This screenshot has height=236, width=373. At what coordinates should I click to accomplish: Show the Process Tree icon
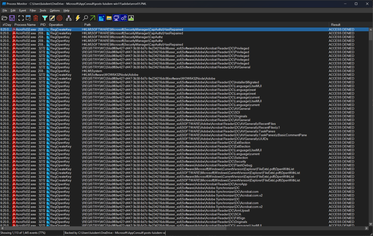tap(69, 18)
